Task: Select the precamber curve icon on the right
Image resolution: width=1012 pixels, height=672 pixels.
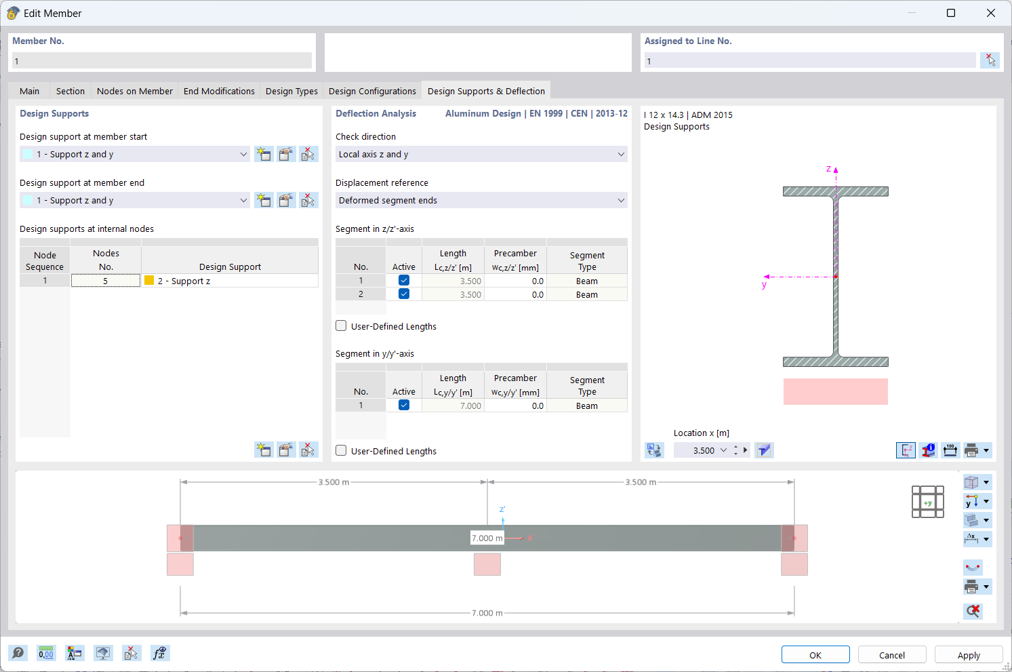Action: point(972,568)
